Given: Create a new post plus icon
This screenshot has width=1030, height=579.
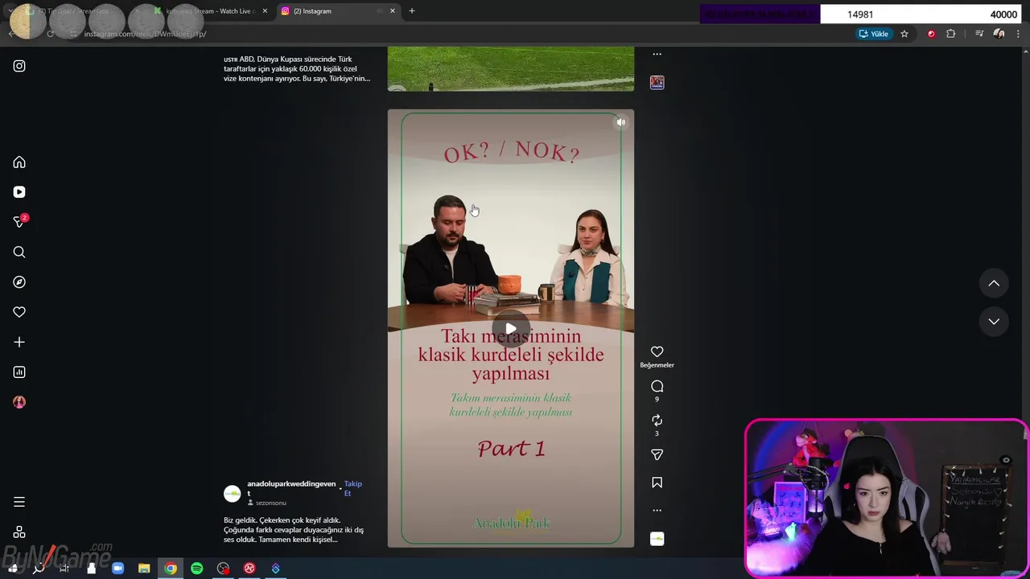Looking at the screenshot, I should [x=19, y=343].
